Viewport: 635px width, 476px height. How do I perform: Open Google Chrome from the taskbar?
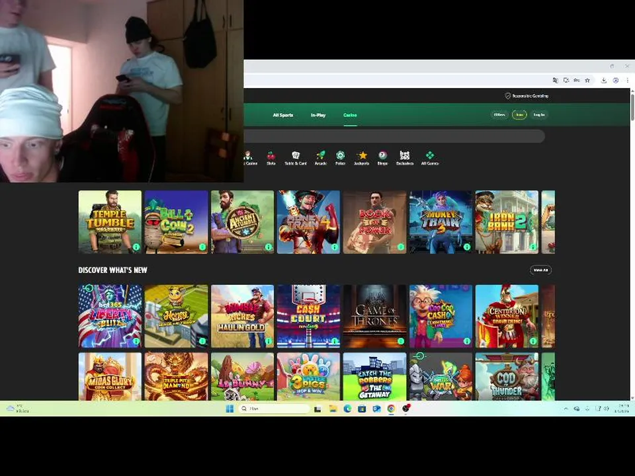(391, 409)
